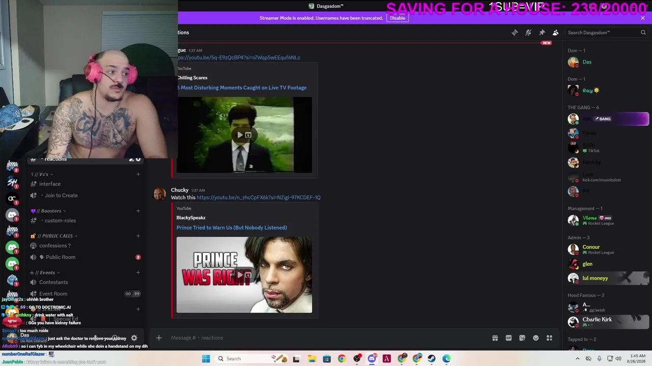Open notification settings bell icon
The height and width of the screenshot is (366, 652).
[x=528, y=33]
